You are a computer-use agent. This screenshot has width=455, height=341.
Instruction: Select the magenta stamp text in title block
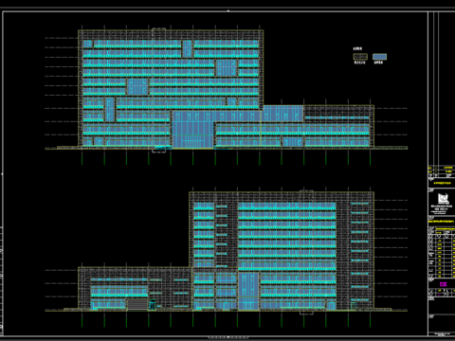click(x=443, y=284)
